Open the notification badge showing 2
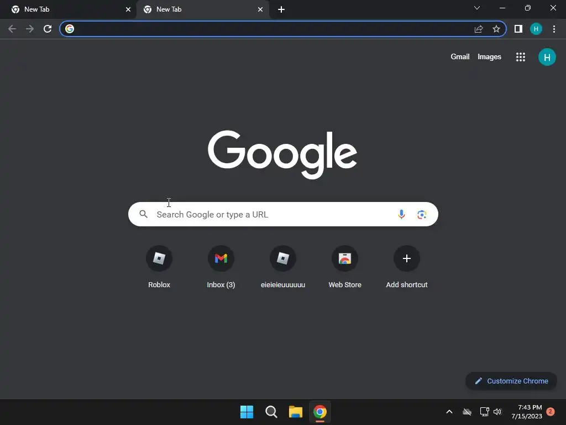Viewport: 566px width, 425px height. point(551,412)
